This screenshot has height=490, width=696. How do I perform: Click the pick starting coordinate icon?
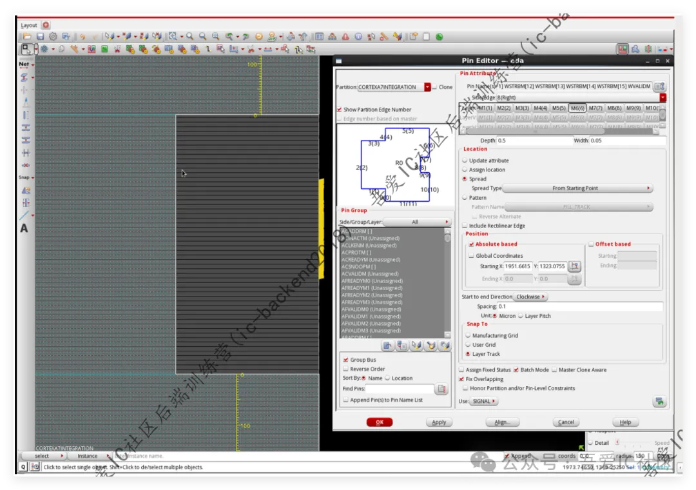(574, 266)
